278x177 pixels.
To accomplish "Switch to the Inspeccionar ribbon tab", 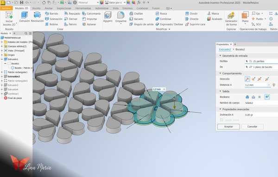I will 64,8.
